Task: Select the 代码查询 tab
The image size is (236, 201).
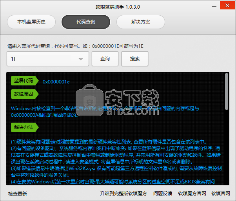Action: [x=86, y=22]
